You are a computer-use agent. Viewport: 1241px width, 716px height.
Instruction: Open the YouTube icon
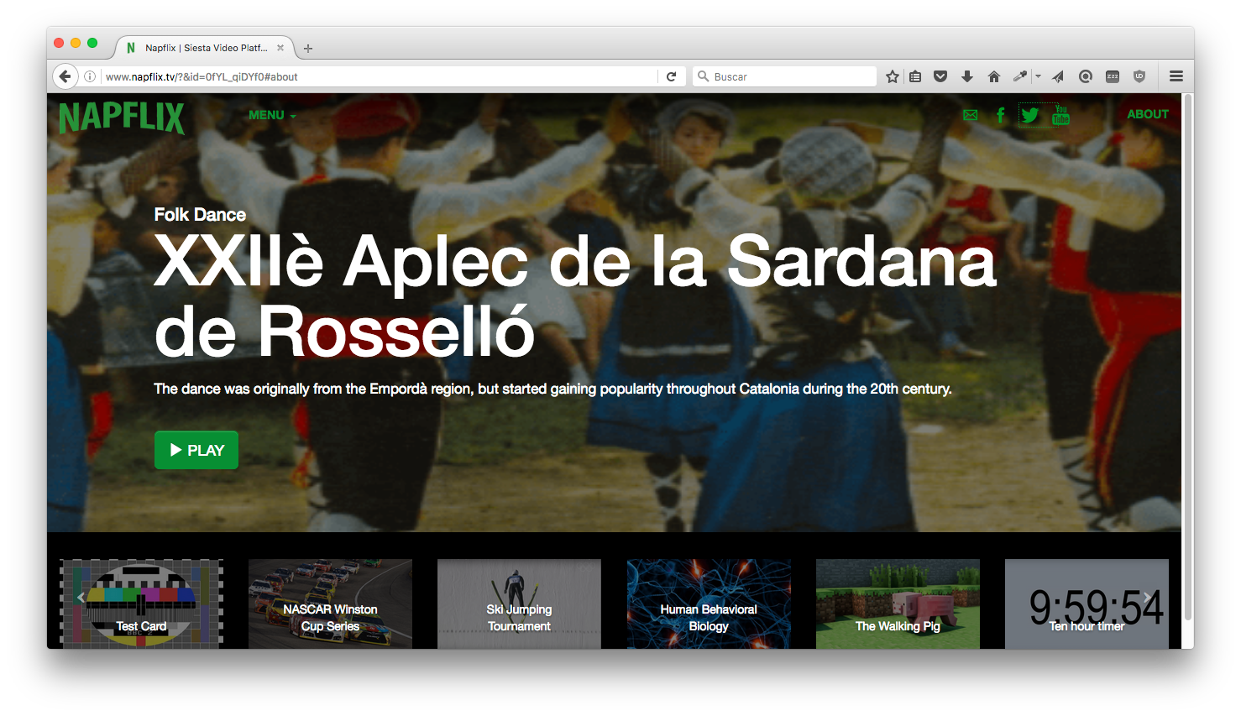pyautogui.click(x=1060, y=115)
